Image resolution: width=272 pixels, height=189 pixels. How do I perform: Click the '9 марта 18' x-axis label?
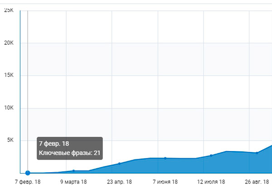73,182
